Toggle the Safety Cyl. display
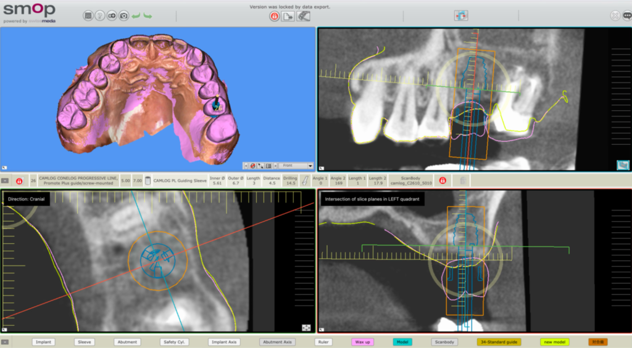Screen dimensions: 632x348 (174, 342)
